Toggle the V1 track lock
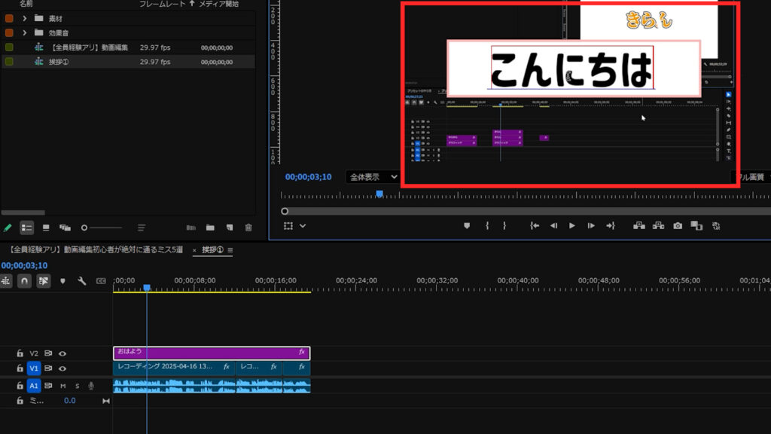This screenshot has width=771, height=434. (20, 368)
